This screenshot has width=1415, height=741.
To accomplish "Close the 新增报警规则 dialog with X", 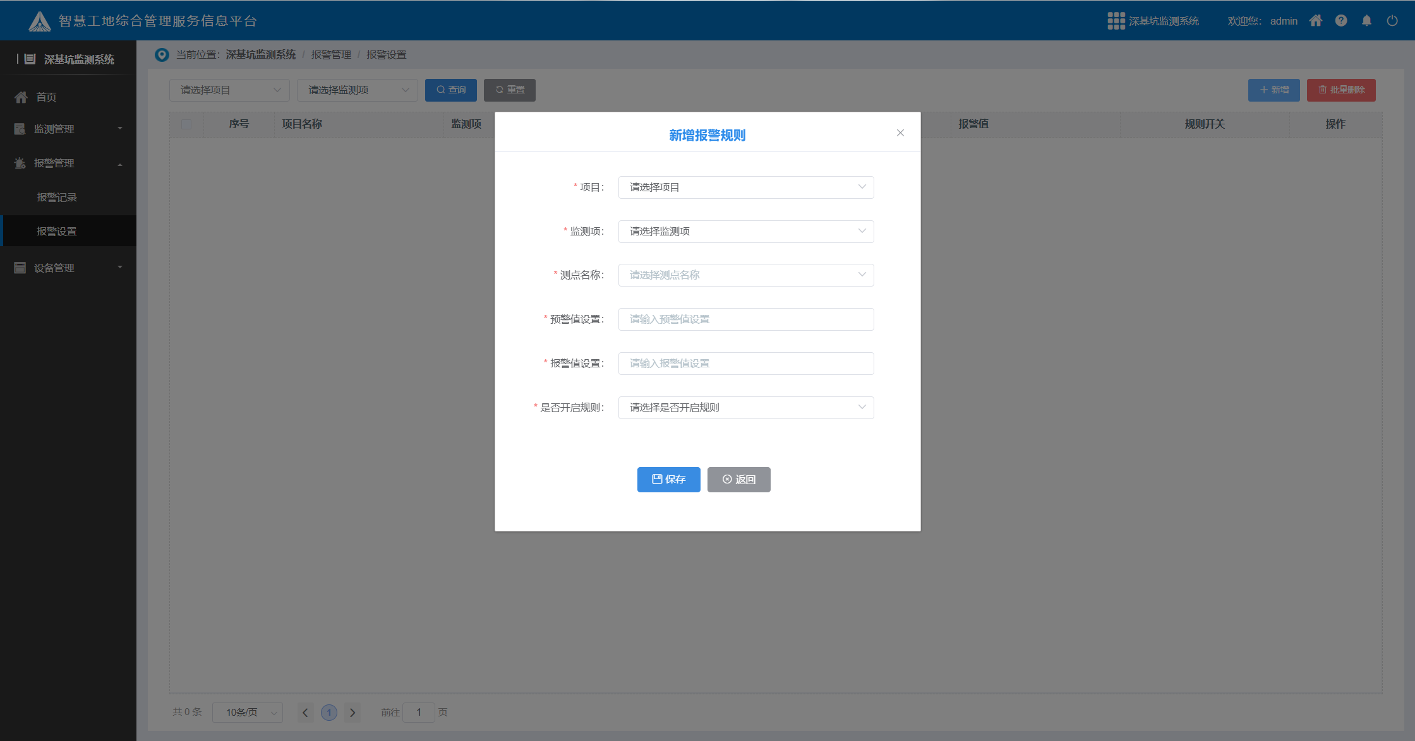I will click(x=900, y=133).
